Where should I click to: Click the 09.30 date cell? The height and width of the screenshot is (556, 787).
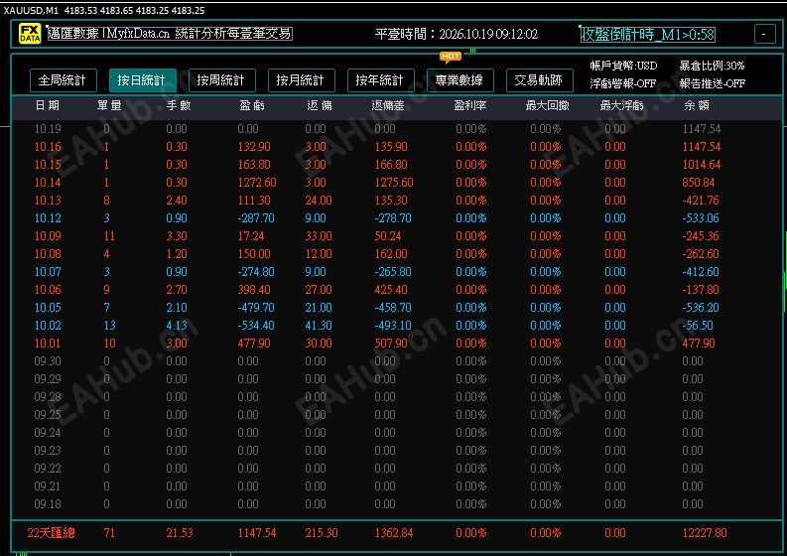[48, 361]
